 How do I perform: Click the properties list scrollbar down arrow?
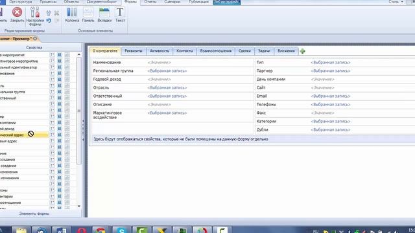tap(79, 206)
